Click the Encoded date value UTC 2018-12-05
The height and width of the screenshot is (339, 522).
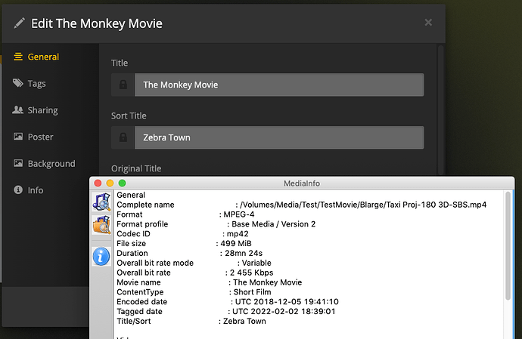click(x=287, y=302)
